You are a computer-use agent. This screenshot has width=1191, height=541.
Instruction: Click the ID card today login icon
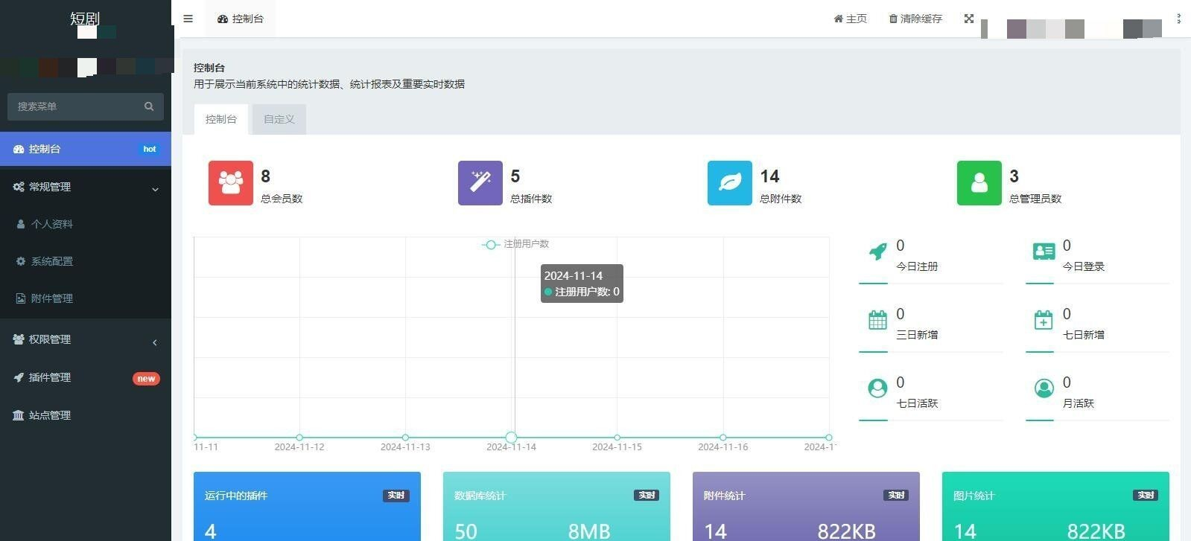point(1044,252)
